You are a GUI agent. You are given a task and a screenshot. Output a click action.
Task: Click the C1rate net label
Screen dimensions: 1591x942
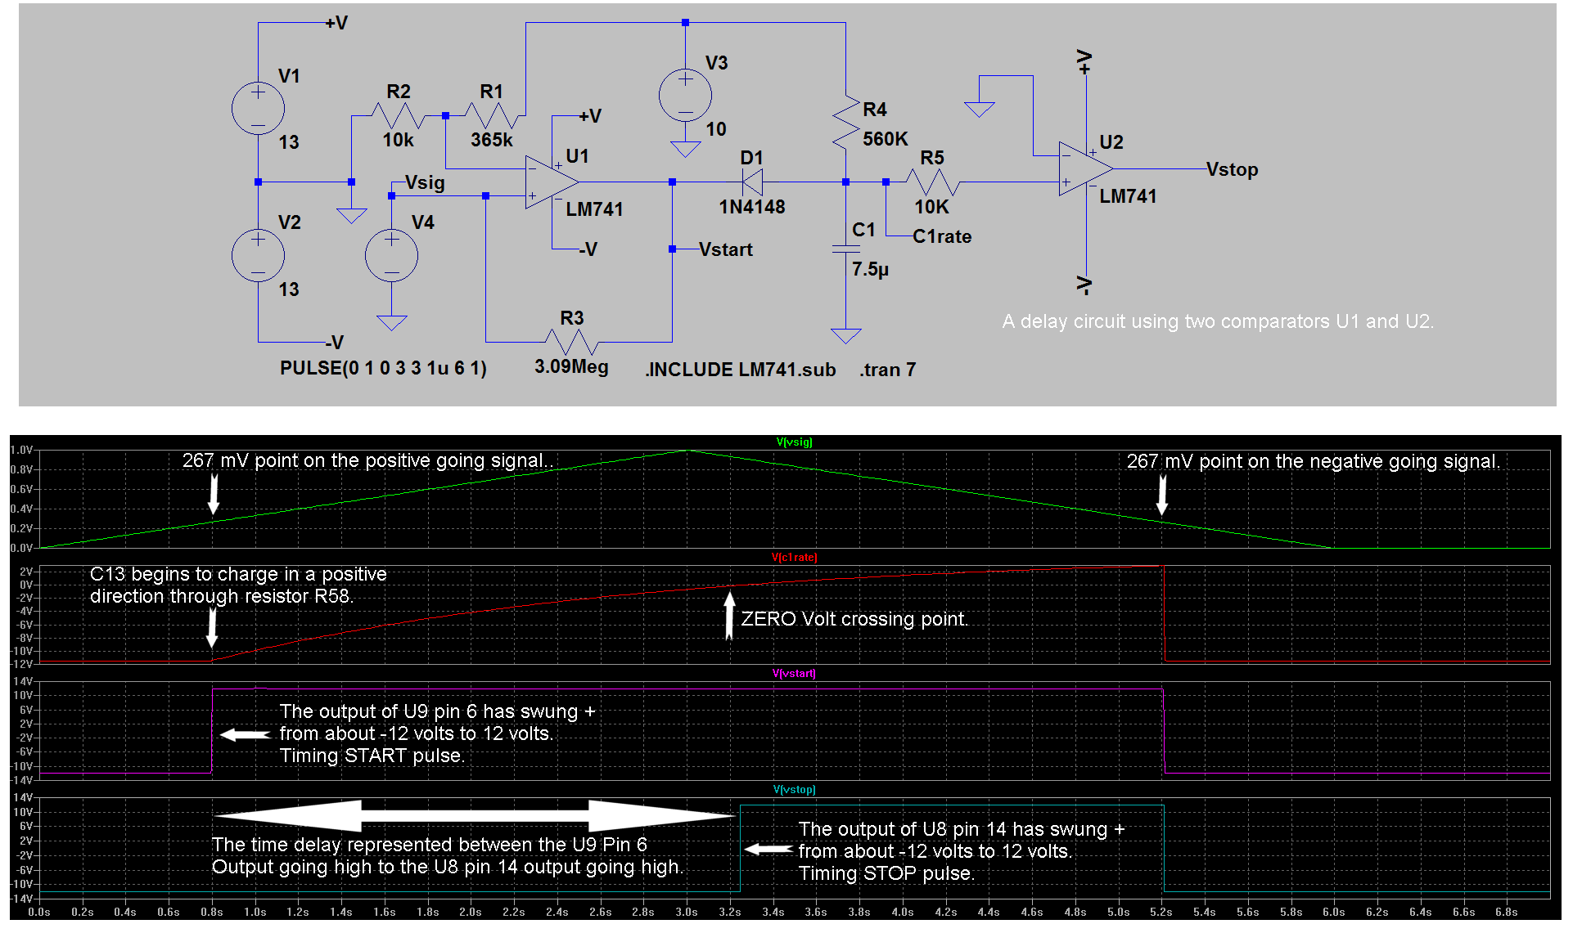[x=942, y=236]
